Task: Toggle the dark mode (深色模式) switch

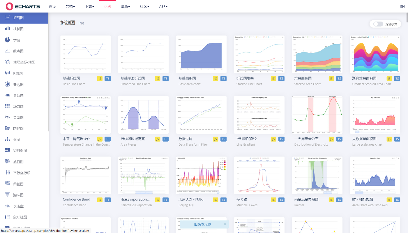Action: (378, 24)
